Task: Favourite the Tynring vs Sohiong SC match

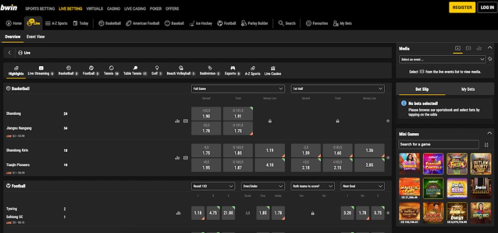Action: click(388, 213)
